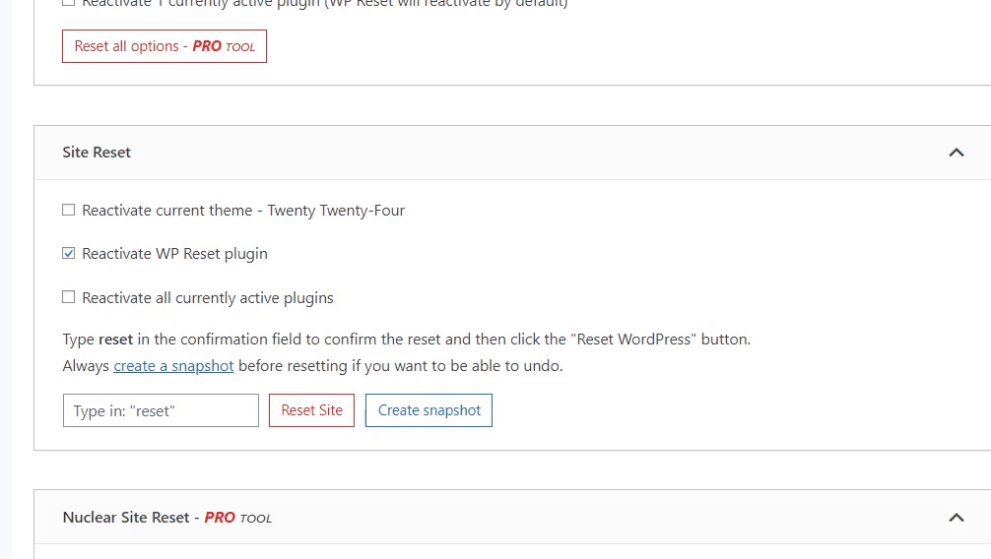This screenshot has width=991, height=559.
Task: Click the word "Always" before the snapshot link
Action: tap(86, 366)
